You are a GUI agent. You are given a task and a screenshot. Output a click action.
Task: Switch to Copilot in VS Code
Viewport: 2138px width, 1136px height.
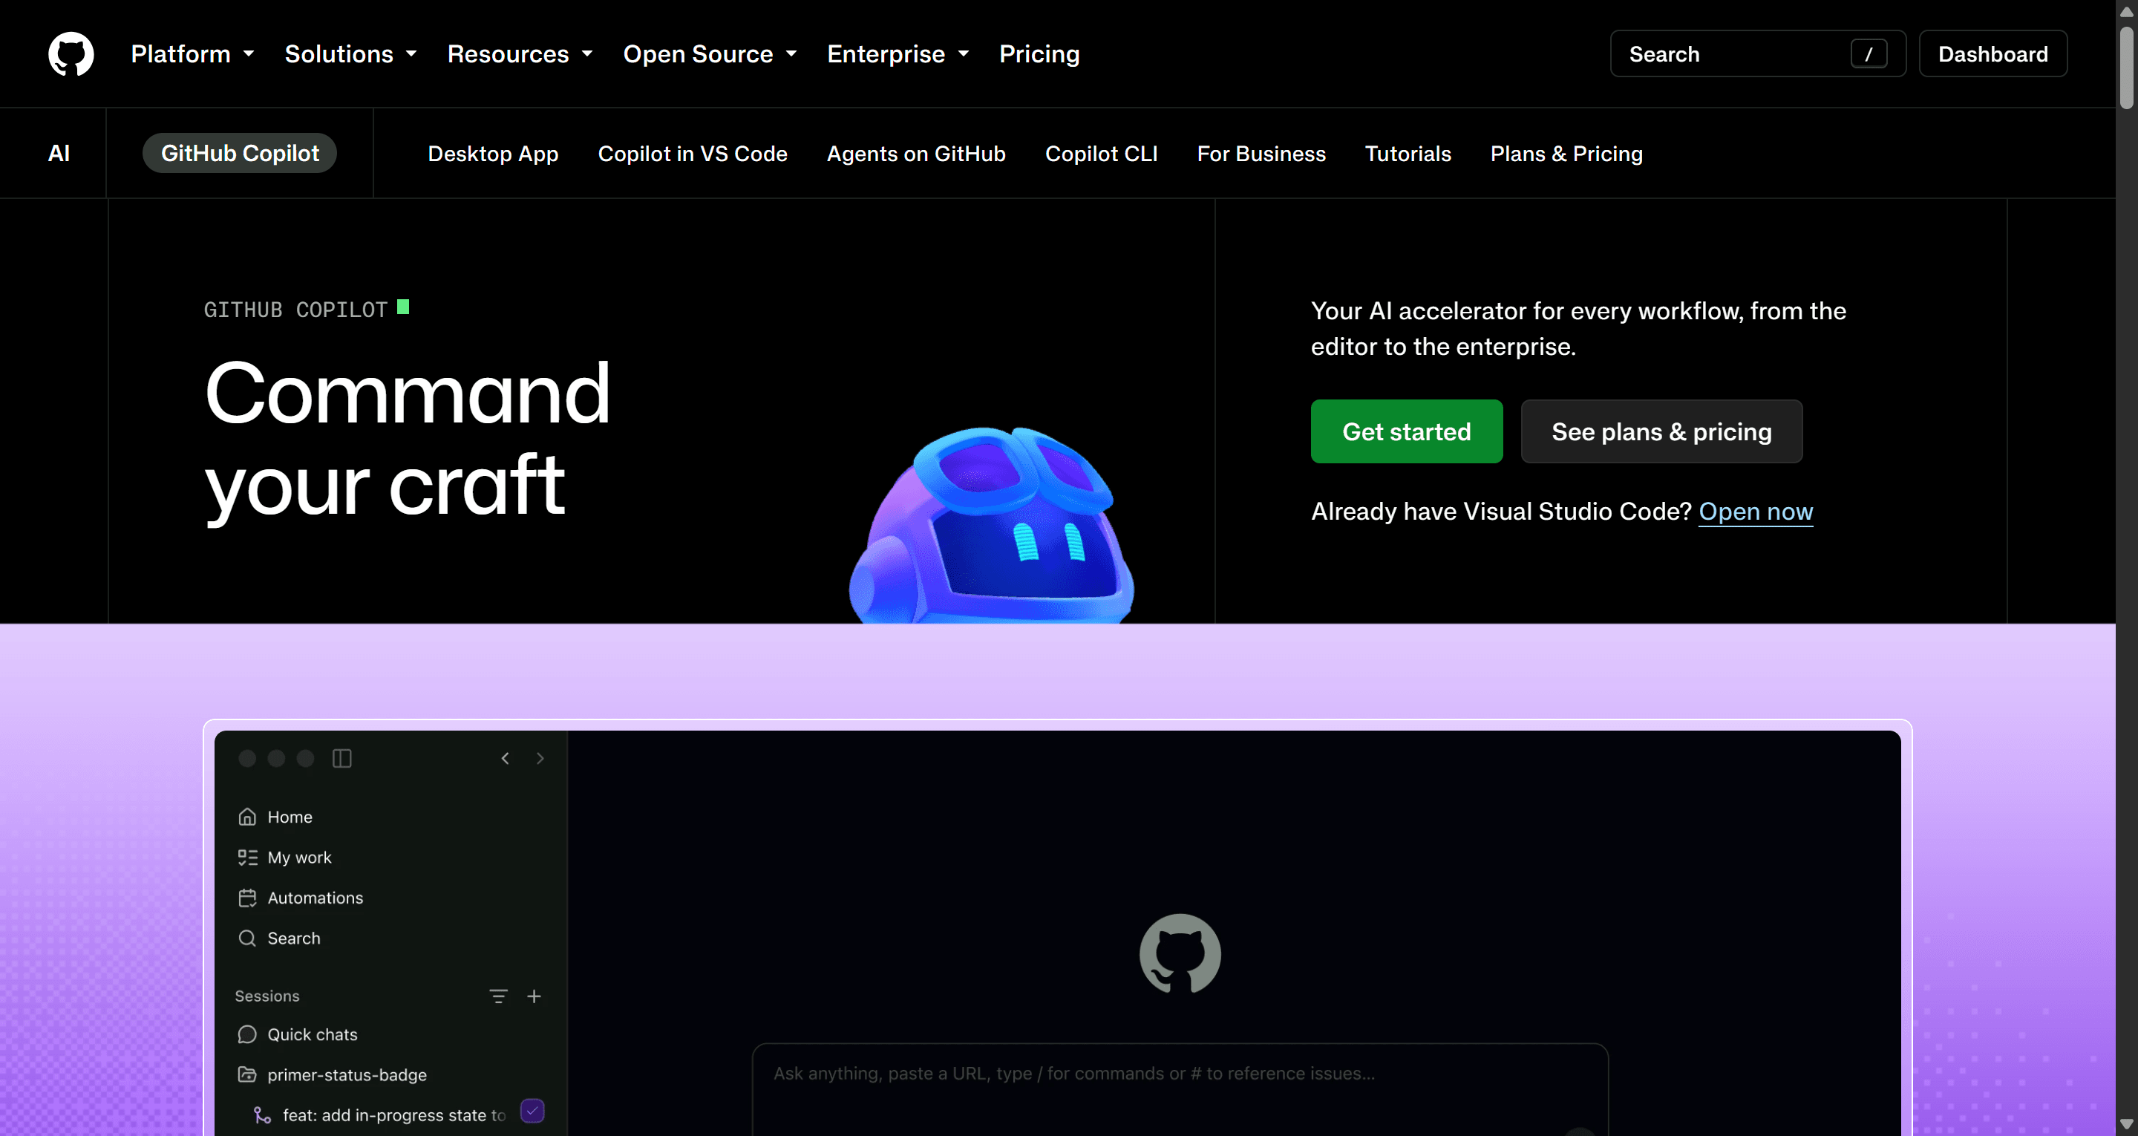click(692, 154)
